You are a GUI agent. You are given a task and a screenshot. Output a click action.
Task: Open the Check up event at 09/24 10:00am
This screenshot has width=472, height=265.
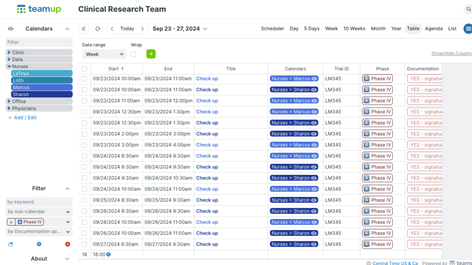[x=207, y=189]
